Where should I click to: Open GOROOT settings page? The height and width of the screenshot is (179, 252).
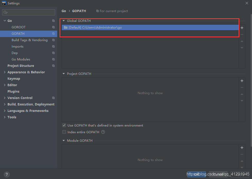(19, 27)
